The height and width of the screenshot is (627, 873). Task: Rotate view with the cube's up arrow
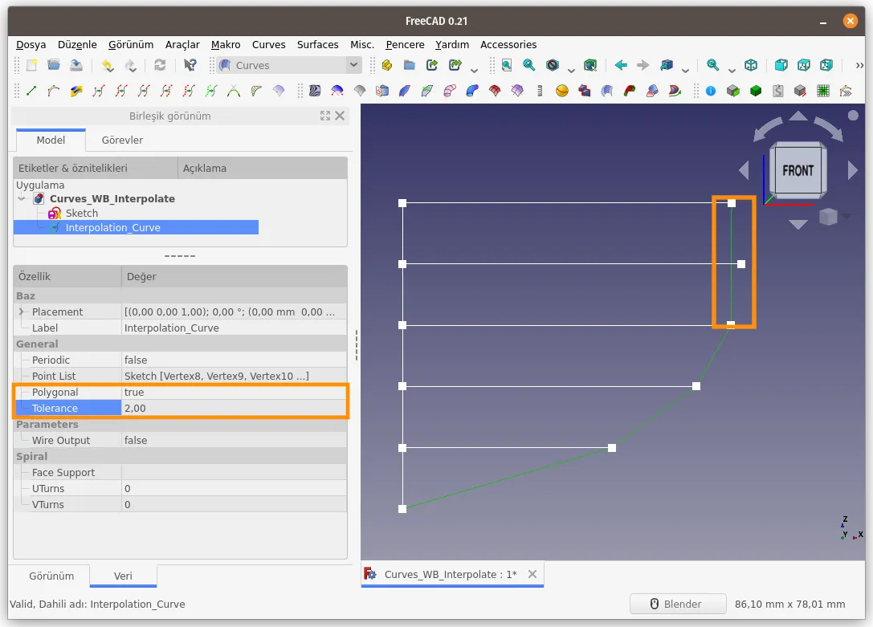point(798,115)
